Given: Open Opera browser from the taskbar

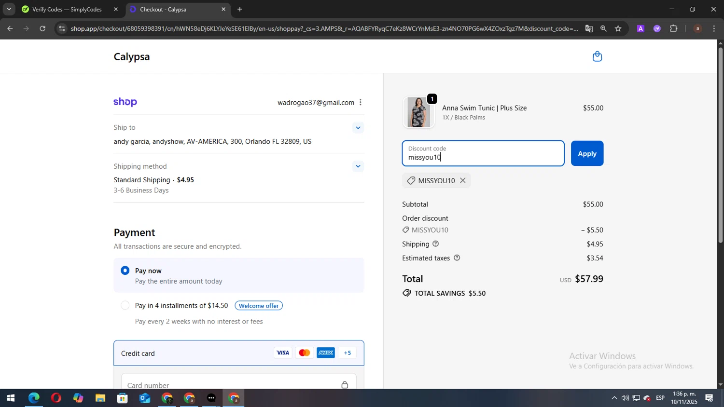Looking at the screenshot, I should pos(56,398).
